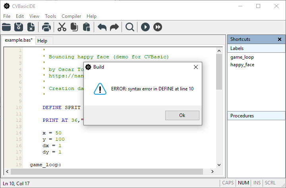The height and width of the screenshot is (188, 286).
Task: Click the horizontal scrollbar right arrow
Action: coord(212,171)
